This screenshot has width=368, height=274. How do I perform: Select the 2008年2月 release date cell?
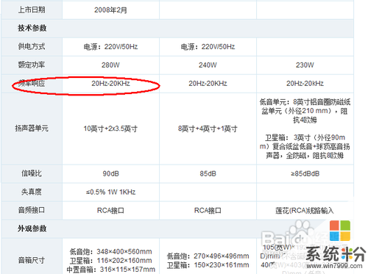[x=110, y=10]
